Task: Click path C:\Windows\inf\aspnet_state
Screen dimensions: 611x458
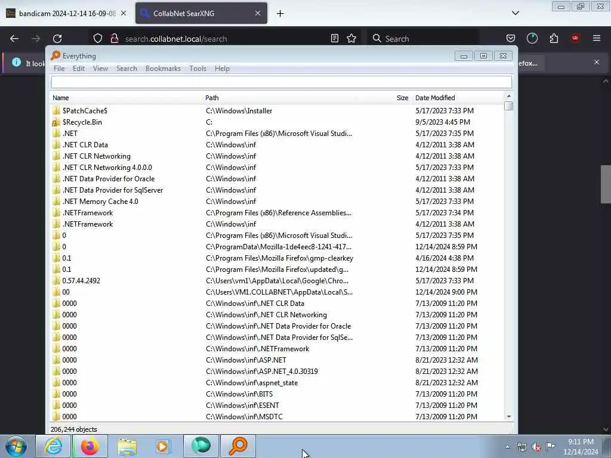Action: coord(252,383)
